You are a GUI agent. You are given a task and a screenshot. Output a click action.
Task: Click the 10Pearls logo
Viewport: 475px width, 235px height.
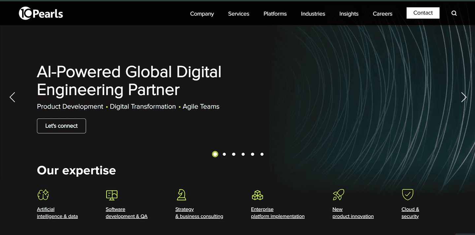coord(41,14)
